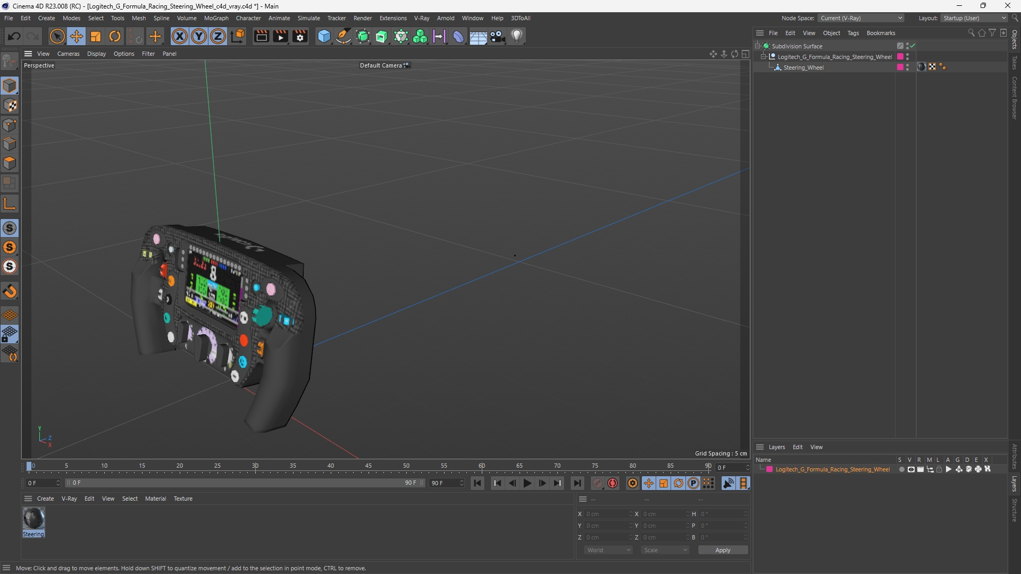
Task: Click the Apply button
Action: pyautogui.click(x=723, y=550)
